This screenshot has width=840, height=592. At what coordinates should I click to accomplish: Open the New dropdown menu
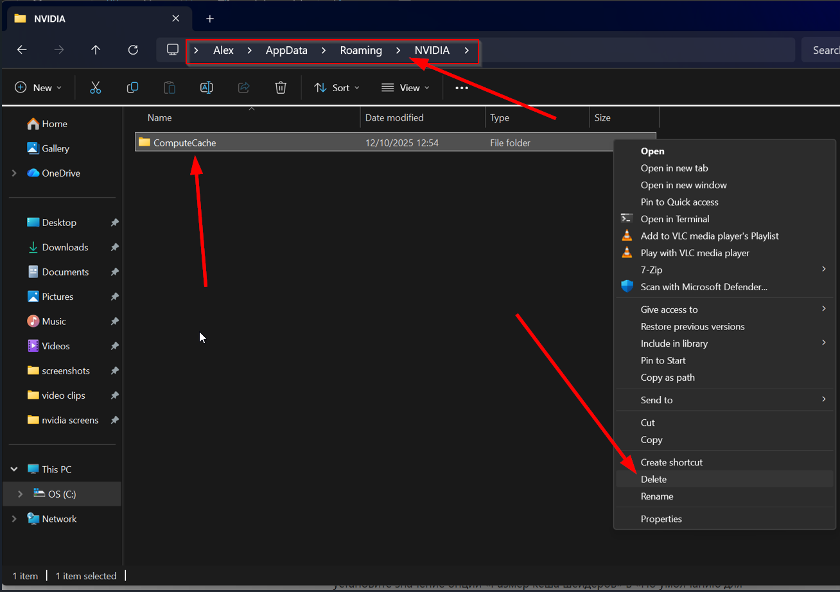39,88
